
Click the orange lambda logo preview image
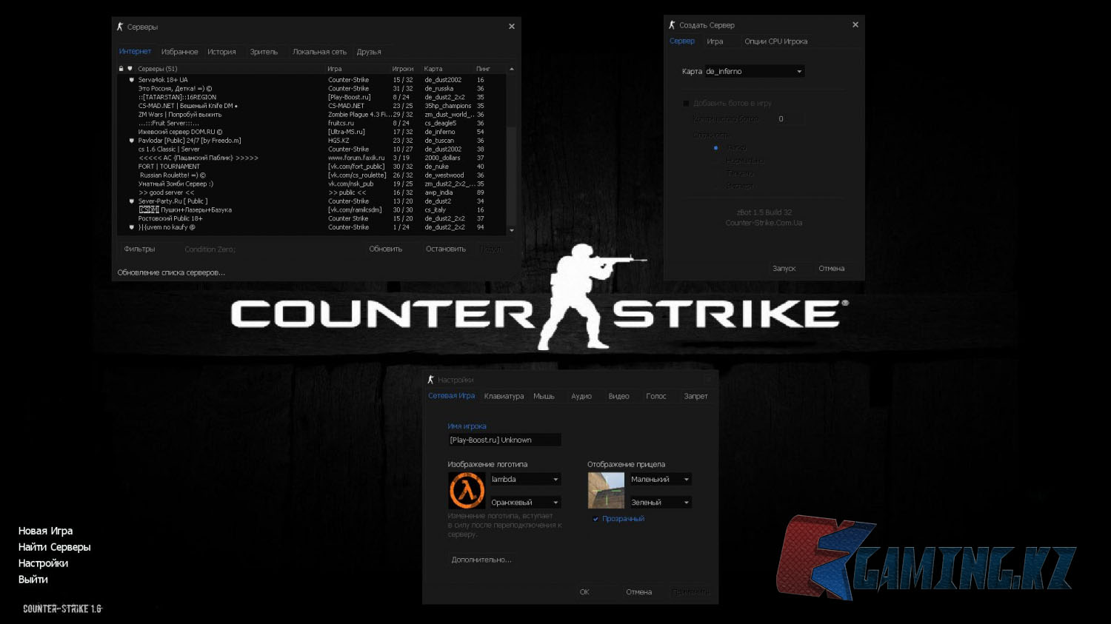coord(467,490)
